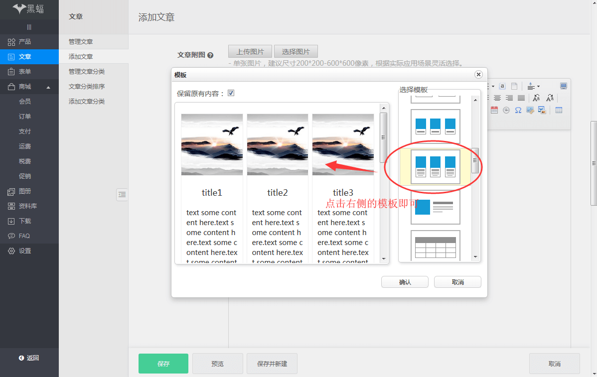This screenshot has width=597, height=377.
Task: Apply center alignment in the editor toolbar
Action: 497,98
